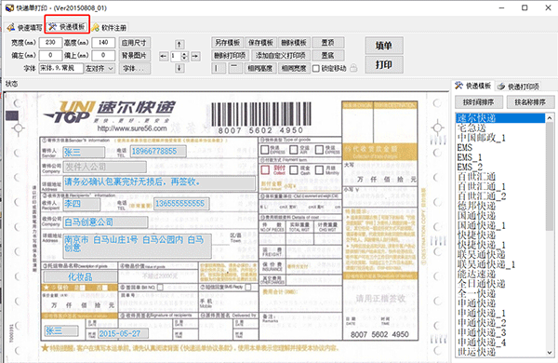The width and height of the screenshot is (558, 363).
Task: Select the sender address field 请务必确认包裹完好无损后
Action: coord(159,182)
